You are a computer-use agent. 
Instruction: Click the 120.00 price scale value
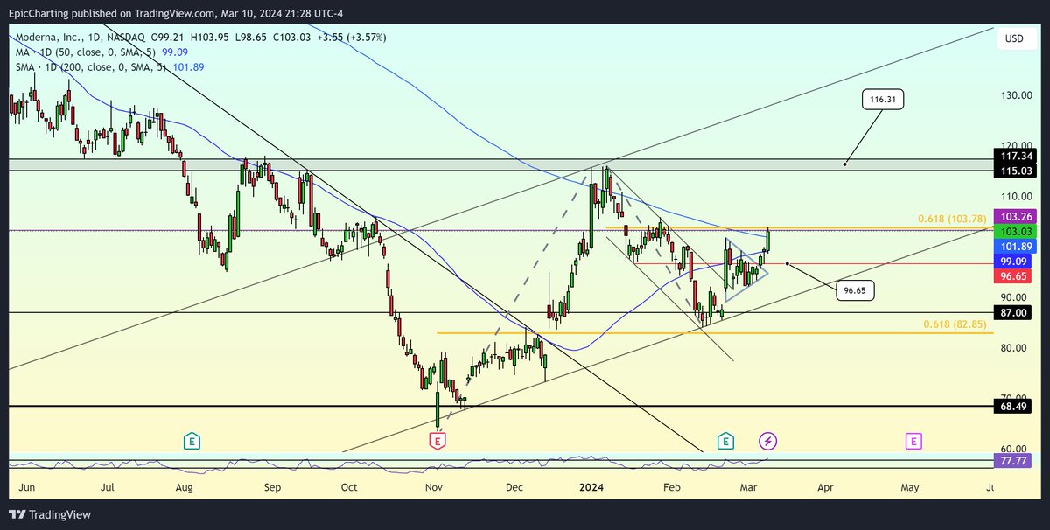tap(1017, 145)
